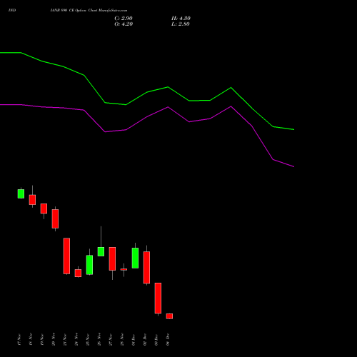The height and width of the screenshot is (357, 357).
Task: Select the 01 Dec date label
Action: (x=134, y=339)
